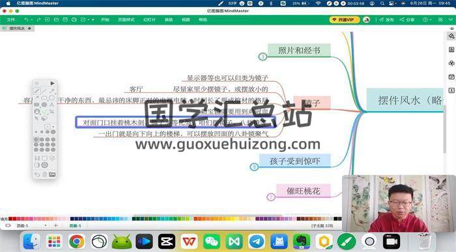Screen dimensions: 456x252
Task: Open the export dropdown arrow in the toolbar
Action: point(89,19)
